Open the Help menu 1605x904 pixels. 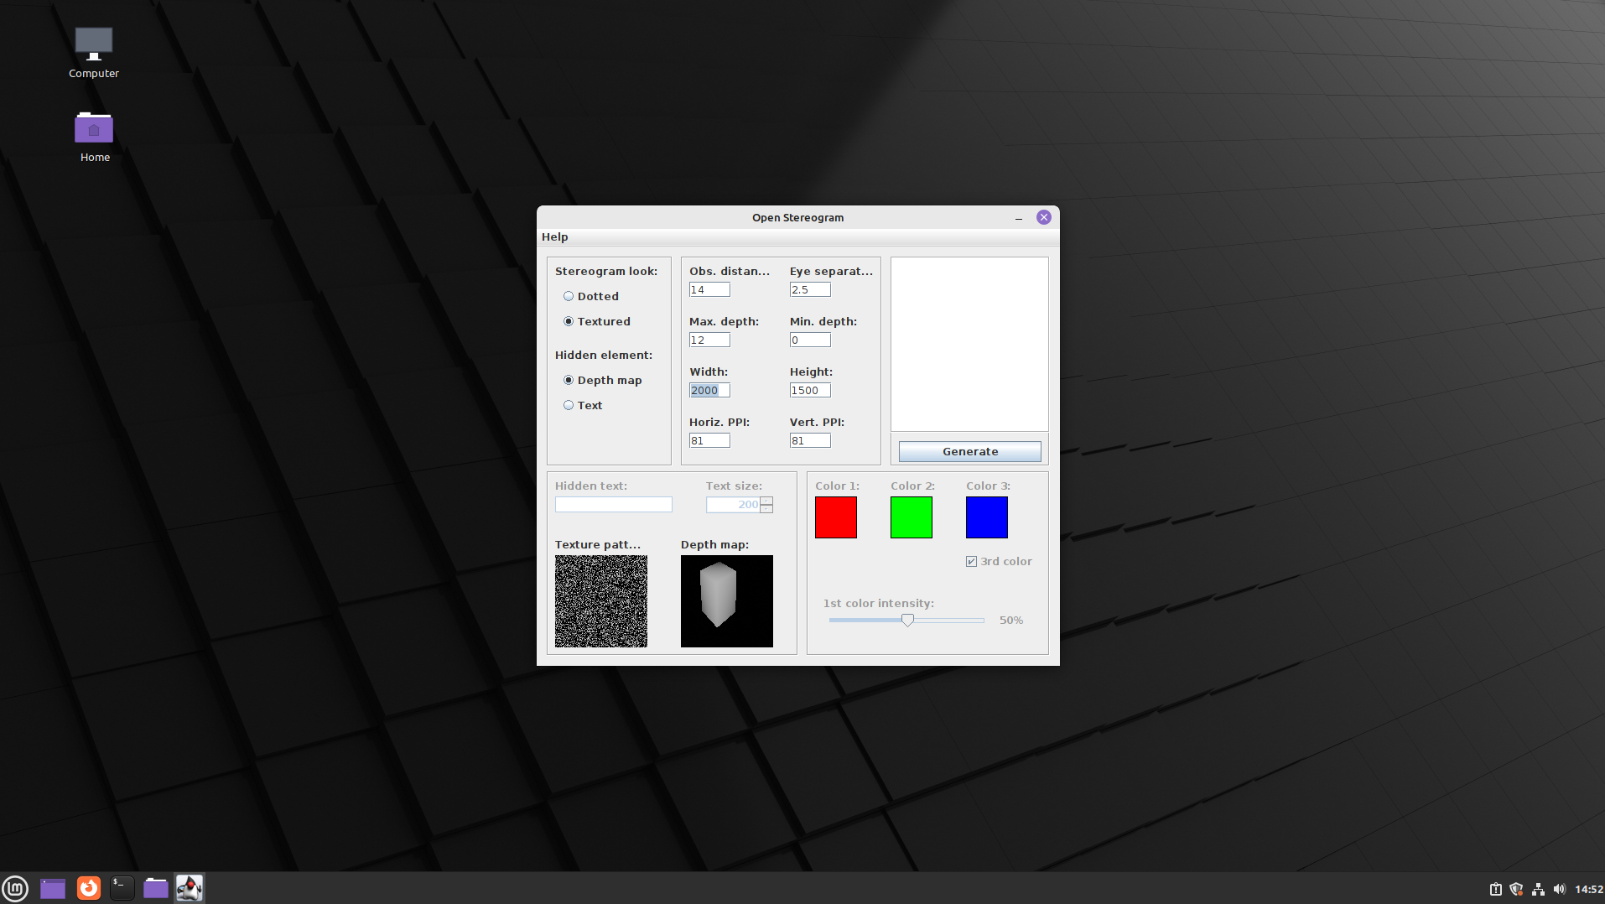[x=554, y=237]
